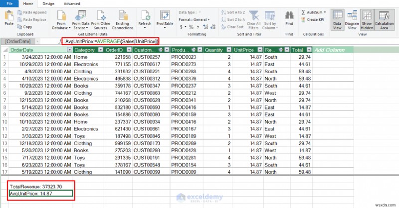This screenshot has height=208, width=399.
Task: Switch to the Design tab
Action: coord(48,3)
